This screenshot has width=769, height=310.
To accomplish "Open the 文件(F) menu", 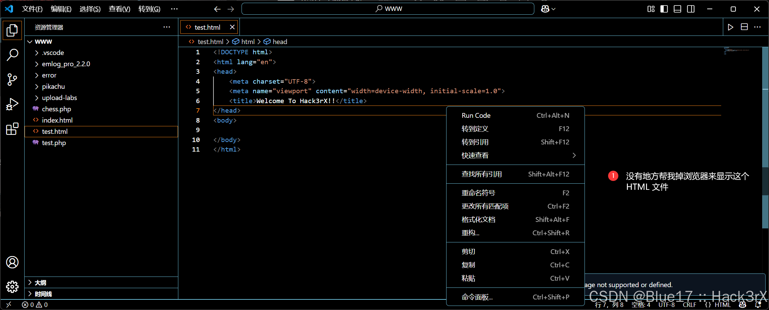I will coord(32,9).
